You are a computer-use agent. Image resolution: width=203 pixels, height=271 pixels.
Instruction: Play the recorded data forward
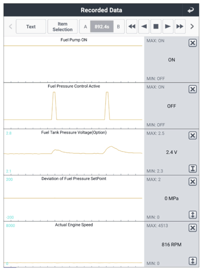(x=168, y=26)
